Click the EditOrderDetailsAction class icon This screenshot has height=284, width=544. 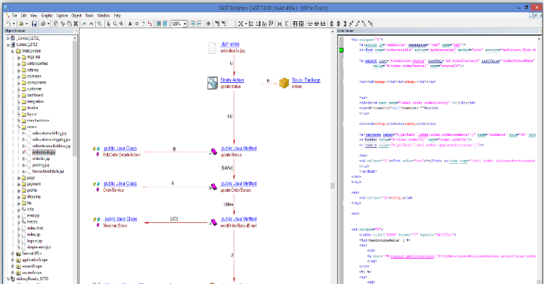pyautogui.click(x=96, y=151)
